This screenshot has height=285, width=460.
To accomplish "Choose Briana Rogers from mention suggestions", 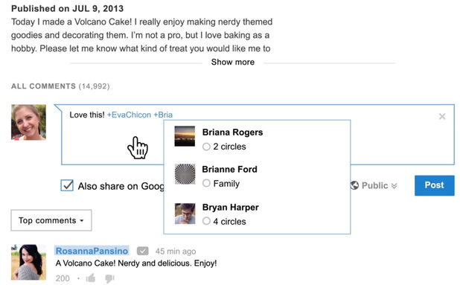I will click(x=257, y=138).
